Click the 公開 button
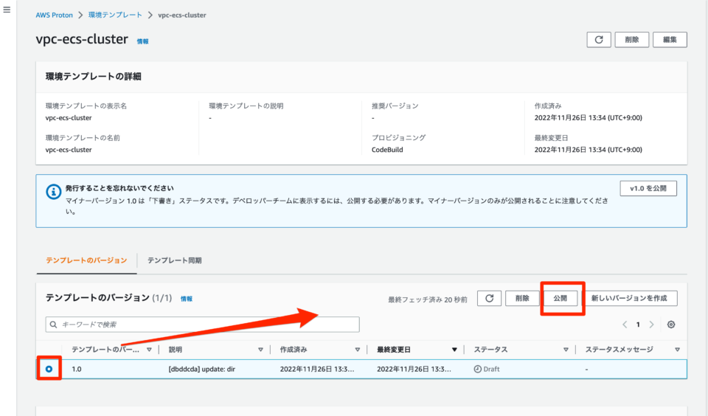The height and width of the screenshot is (416, 708). 560,298
